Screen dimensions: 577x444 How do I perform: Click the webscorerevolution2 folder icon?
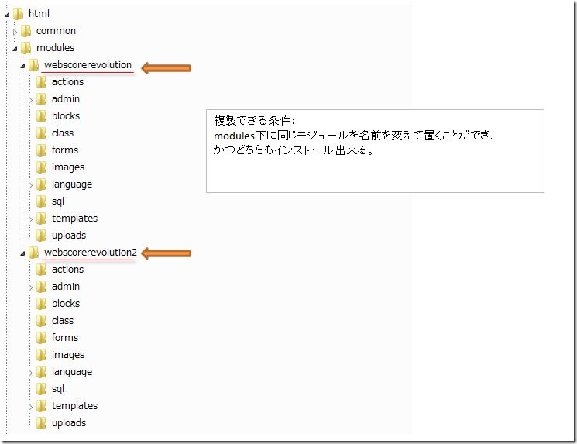pyautogui.click(x=33, y=253)
